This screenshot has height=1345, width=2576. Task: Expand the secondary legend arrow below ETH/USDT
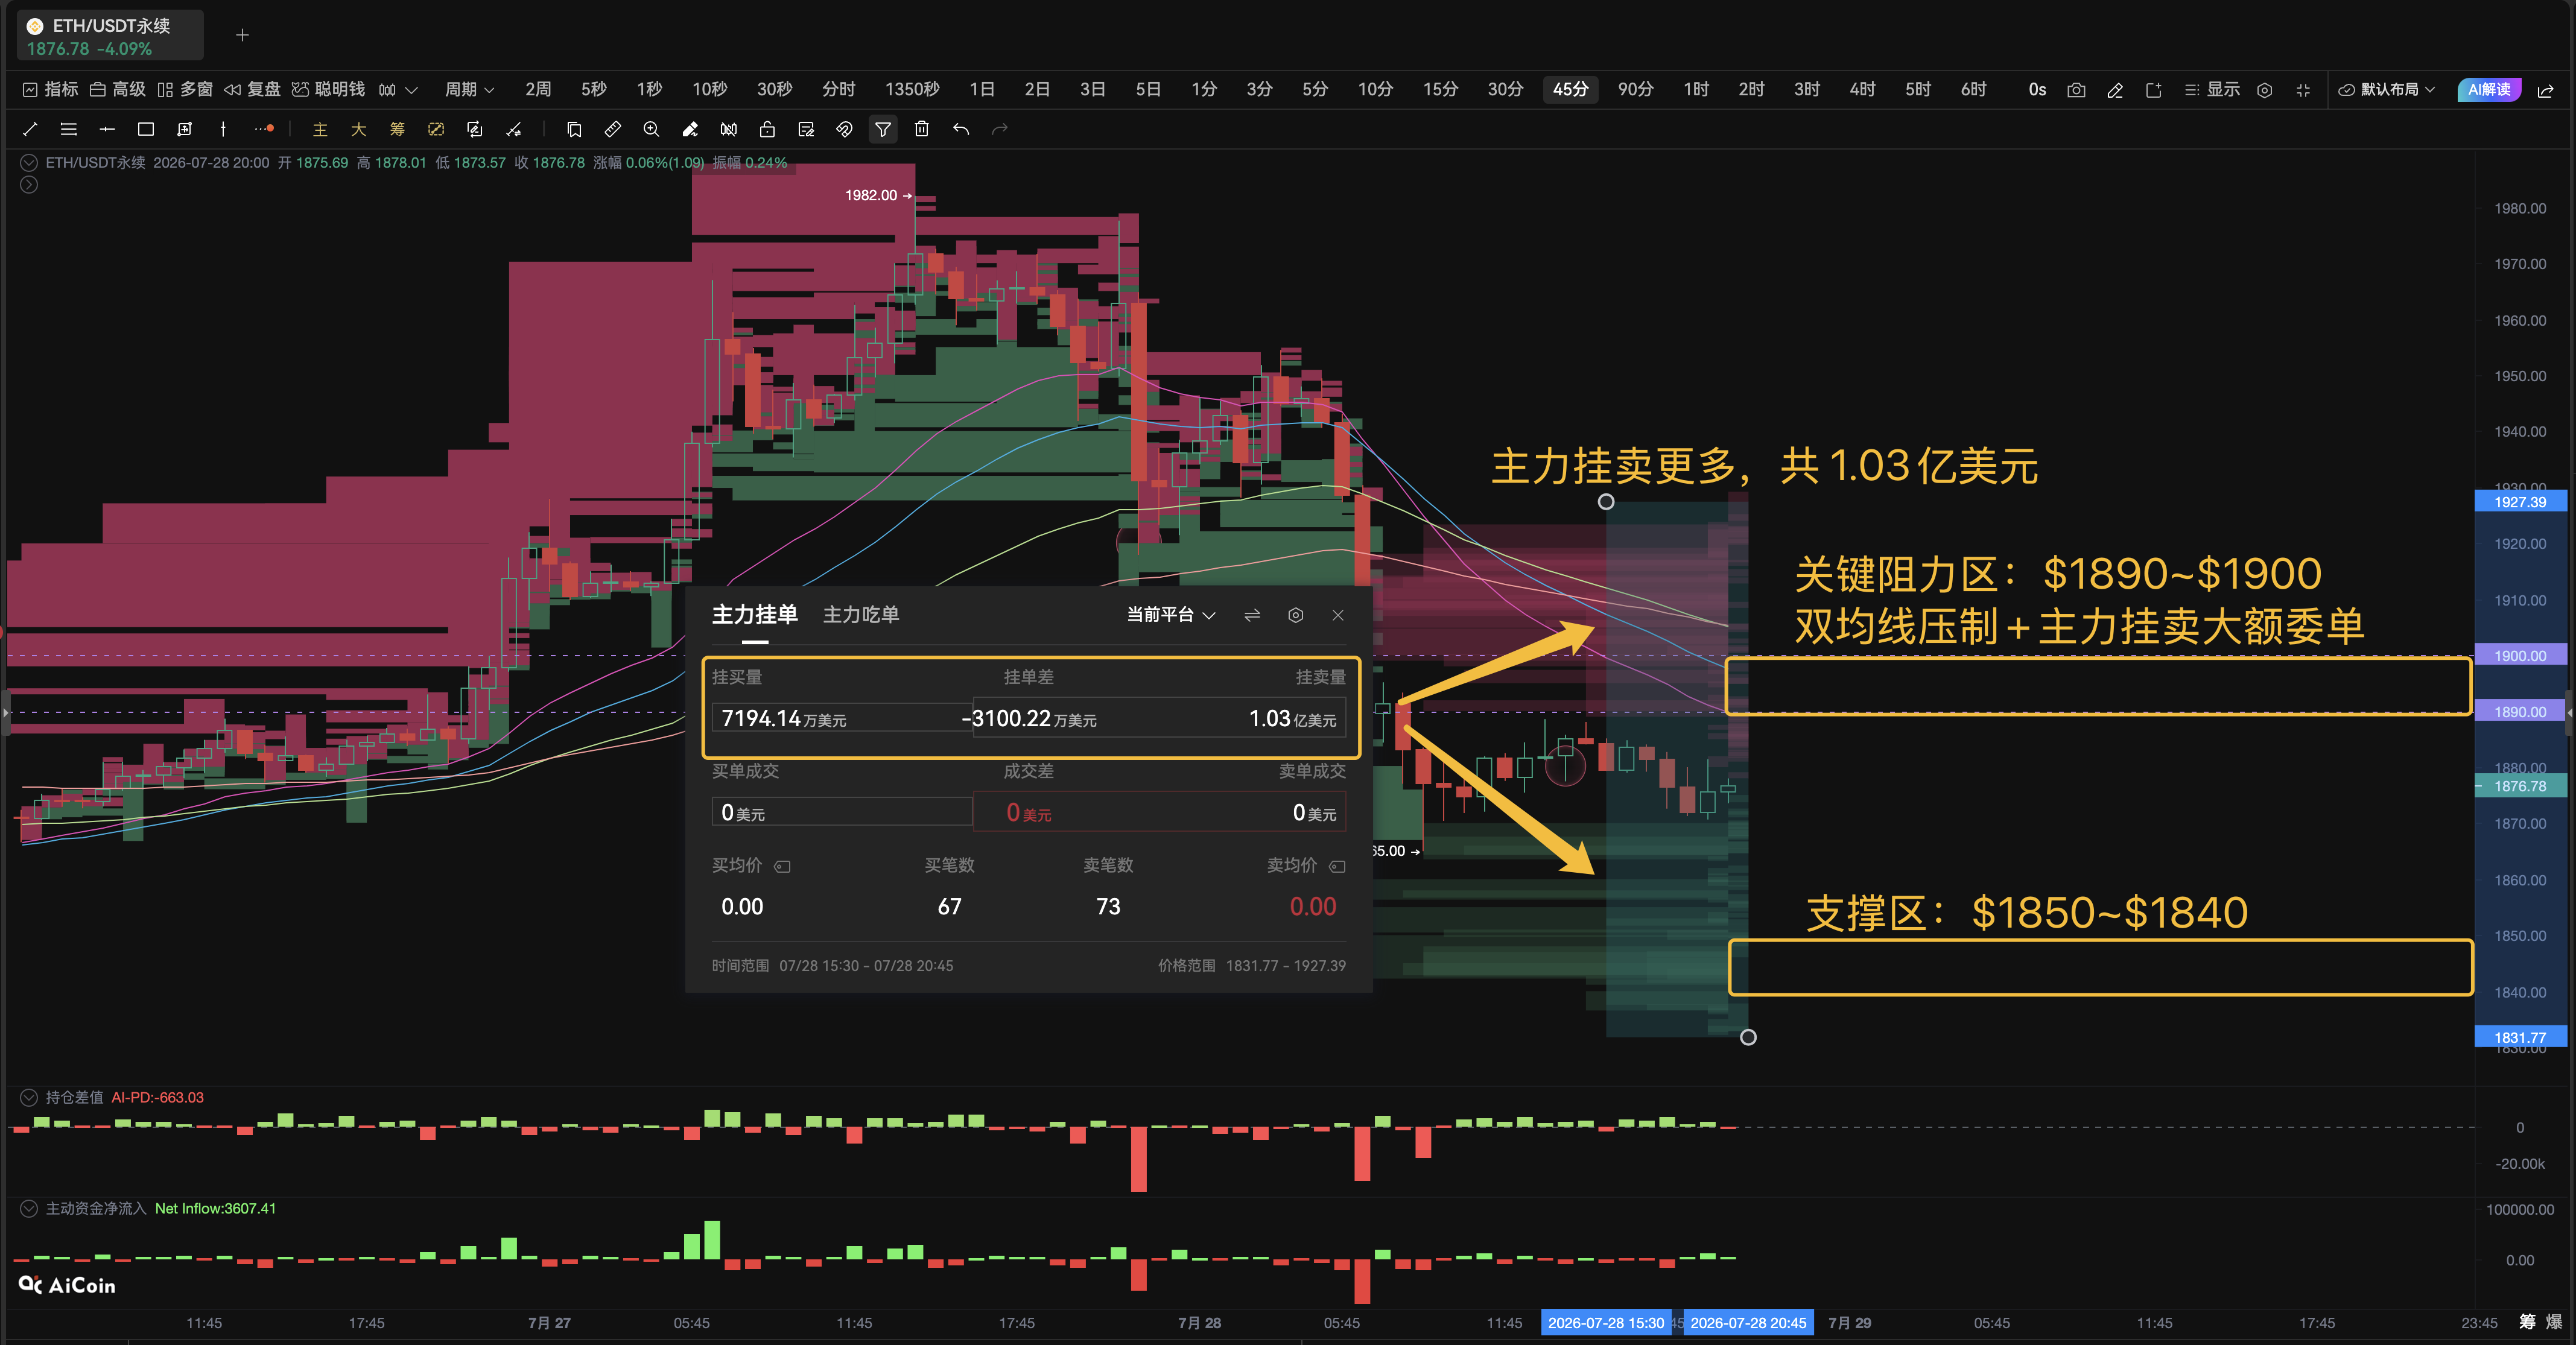click(x=29, y=185)
